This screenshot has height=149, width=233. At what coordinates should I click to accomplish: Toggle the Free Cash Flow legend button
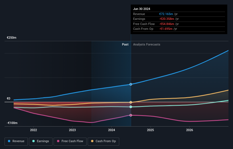(x=70, y=141)
